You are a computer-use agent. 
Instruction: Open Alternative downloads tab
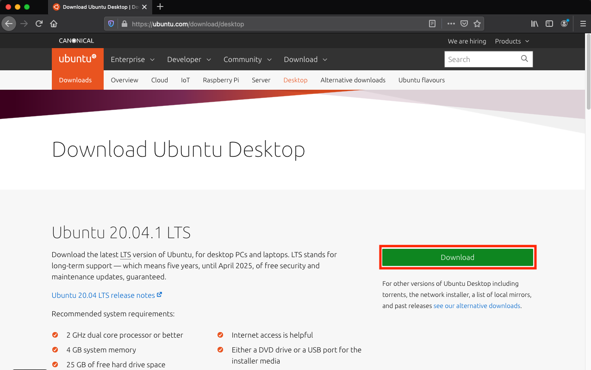[x=353, y=80]
